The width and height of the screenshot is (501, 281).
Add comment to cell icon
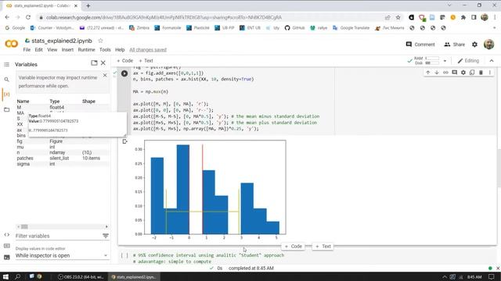point(454,73)
